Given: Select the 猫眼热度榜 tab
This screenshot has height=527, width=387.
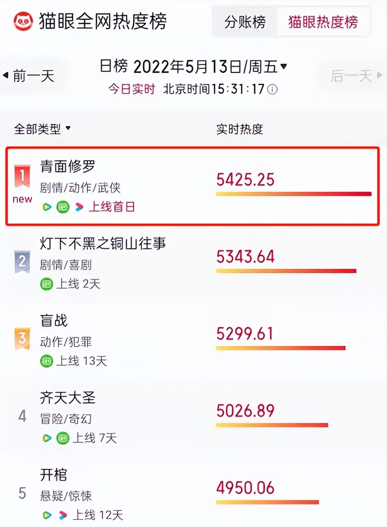Looking at the screenshot, I should (x=323, y=22).
